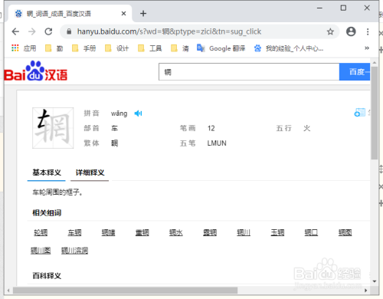Open the 手册 bookmark folder
This screenshot has height=299, width=383.
84,48
